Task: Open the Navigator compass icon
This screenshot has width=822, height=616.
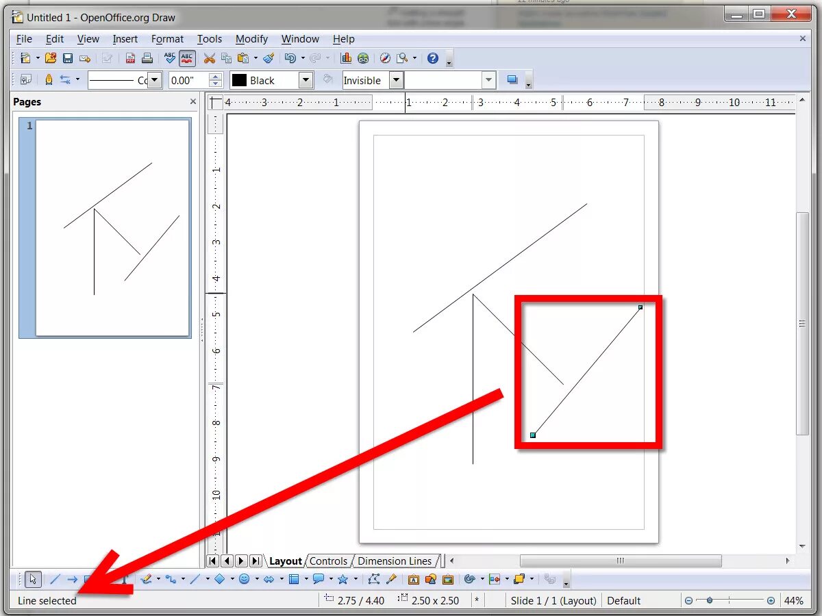Action: coord(385,59)
